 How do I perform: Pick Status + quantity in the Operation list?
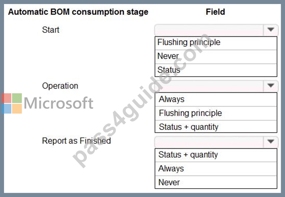[216, 126]
